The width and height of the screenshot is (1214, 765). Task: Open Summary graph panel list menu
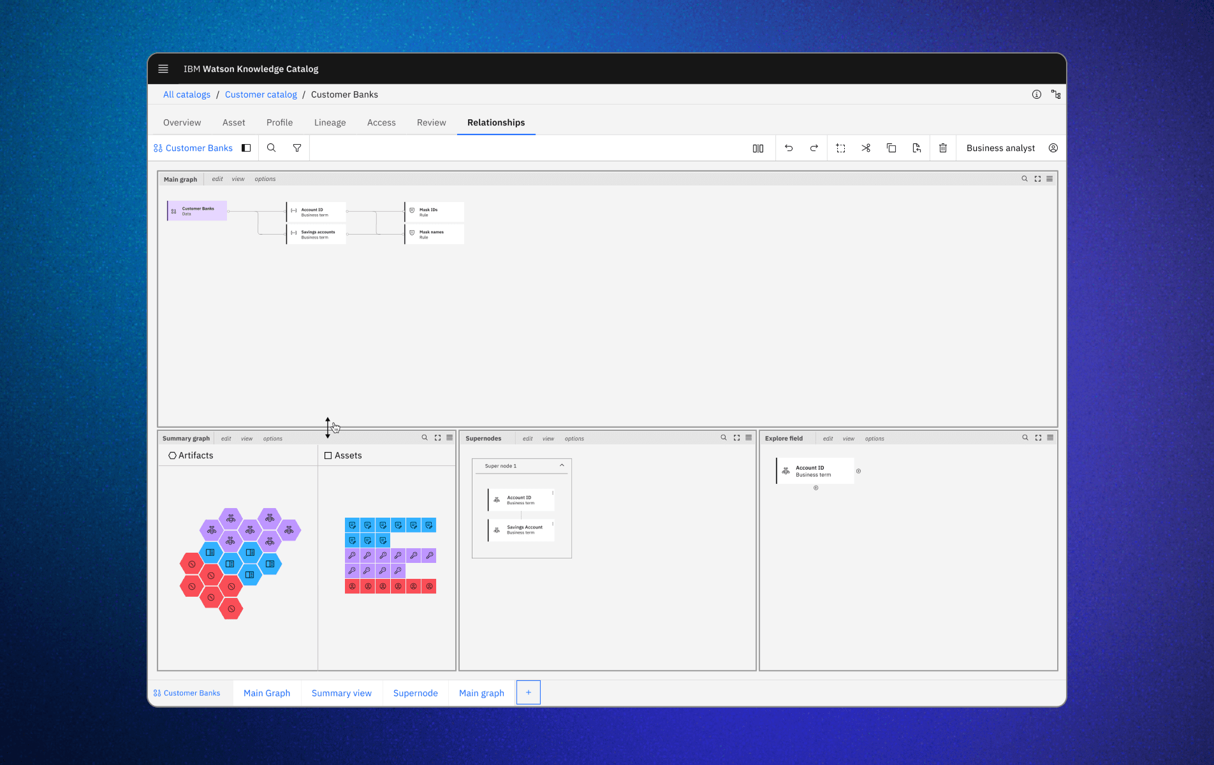(x=450, y=438)
